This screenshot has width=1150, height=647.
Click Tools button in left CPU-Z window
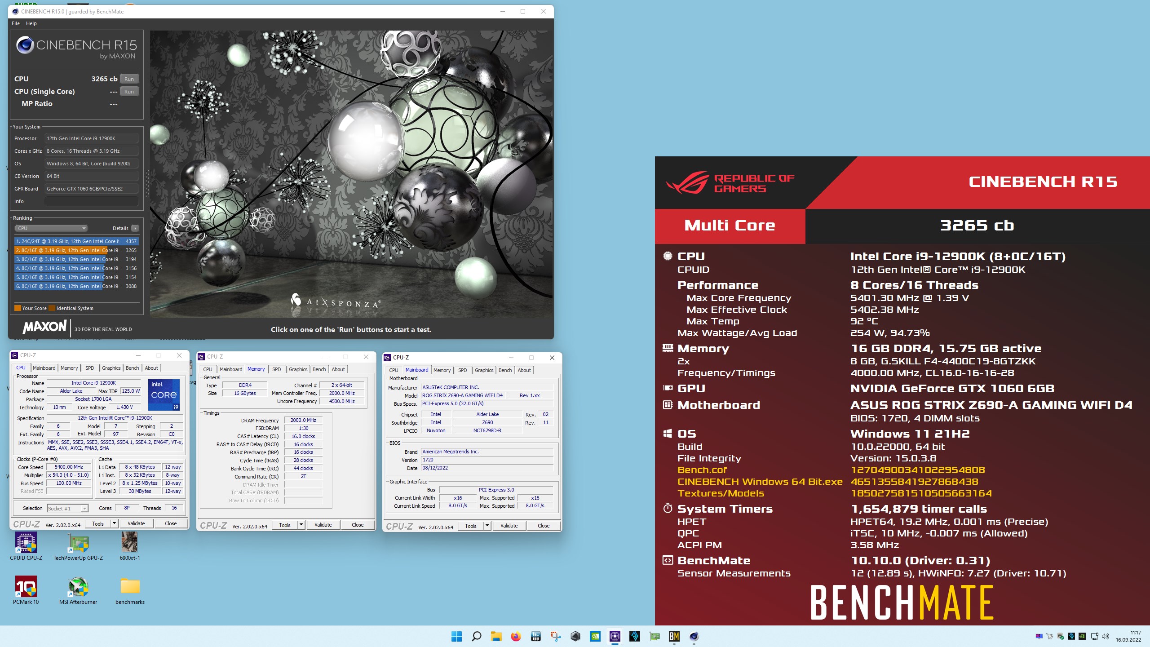click(x=98, y=523)
